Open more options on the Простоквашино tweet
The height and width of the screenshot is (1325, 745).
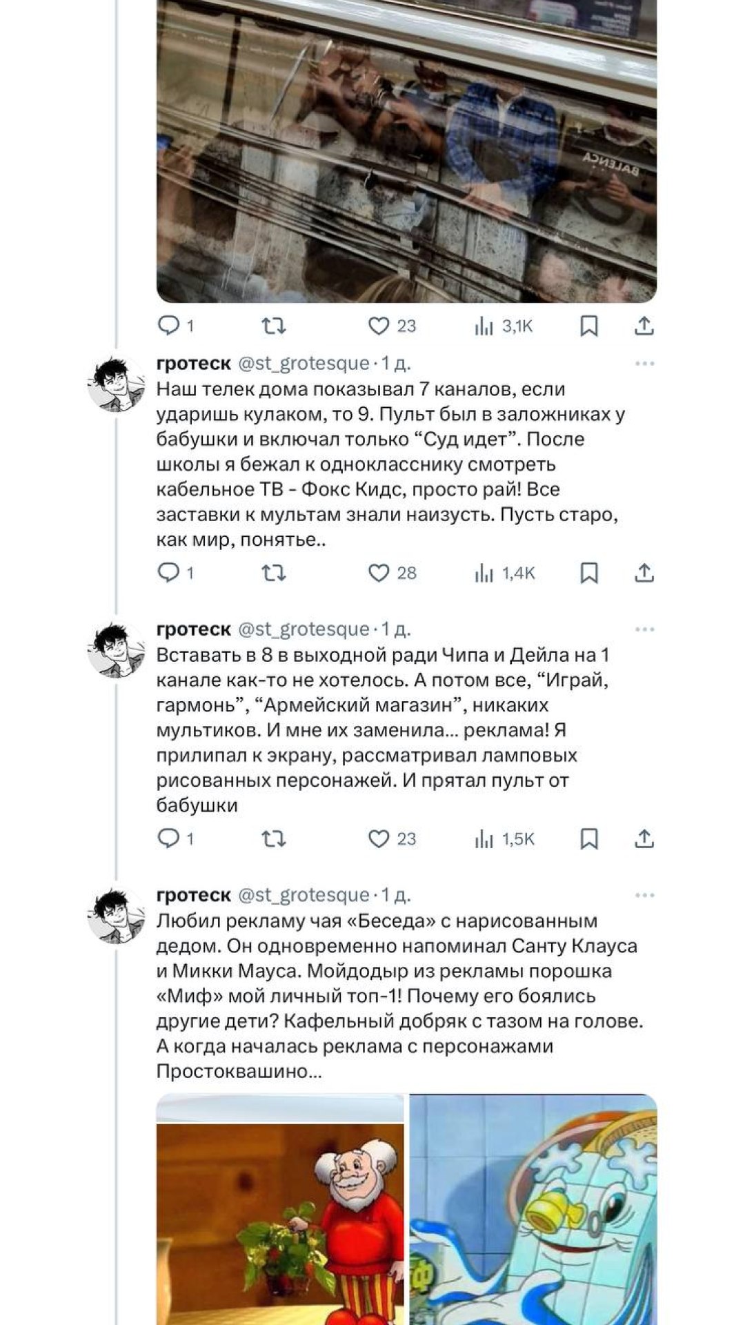pyautogui.click(x=644, y=894)
